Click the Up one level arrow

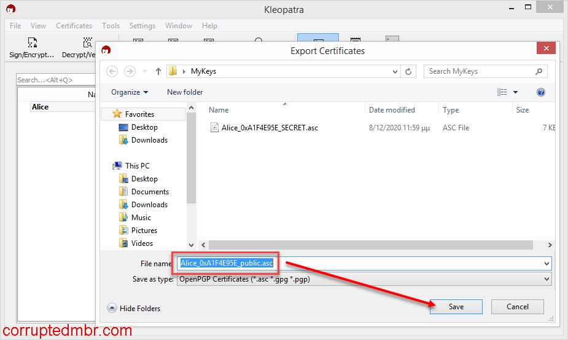point(158,71)
